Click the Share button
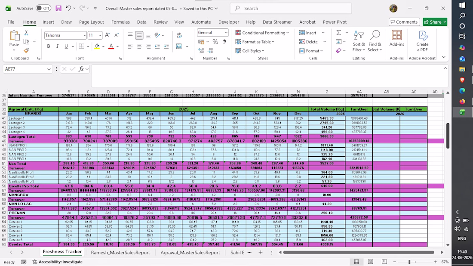The image size is (473, 266). [x=435, y=22]
